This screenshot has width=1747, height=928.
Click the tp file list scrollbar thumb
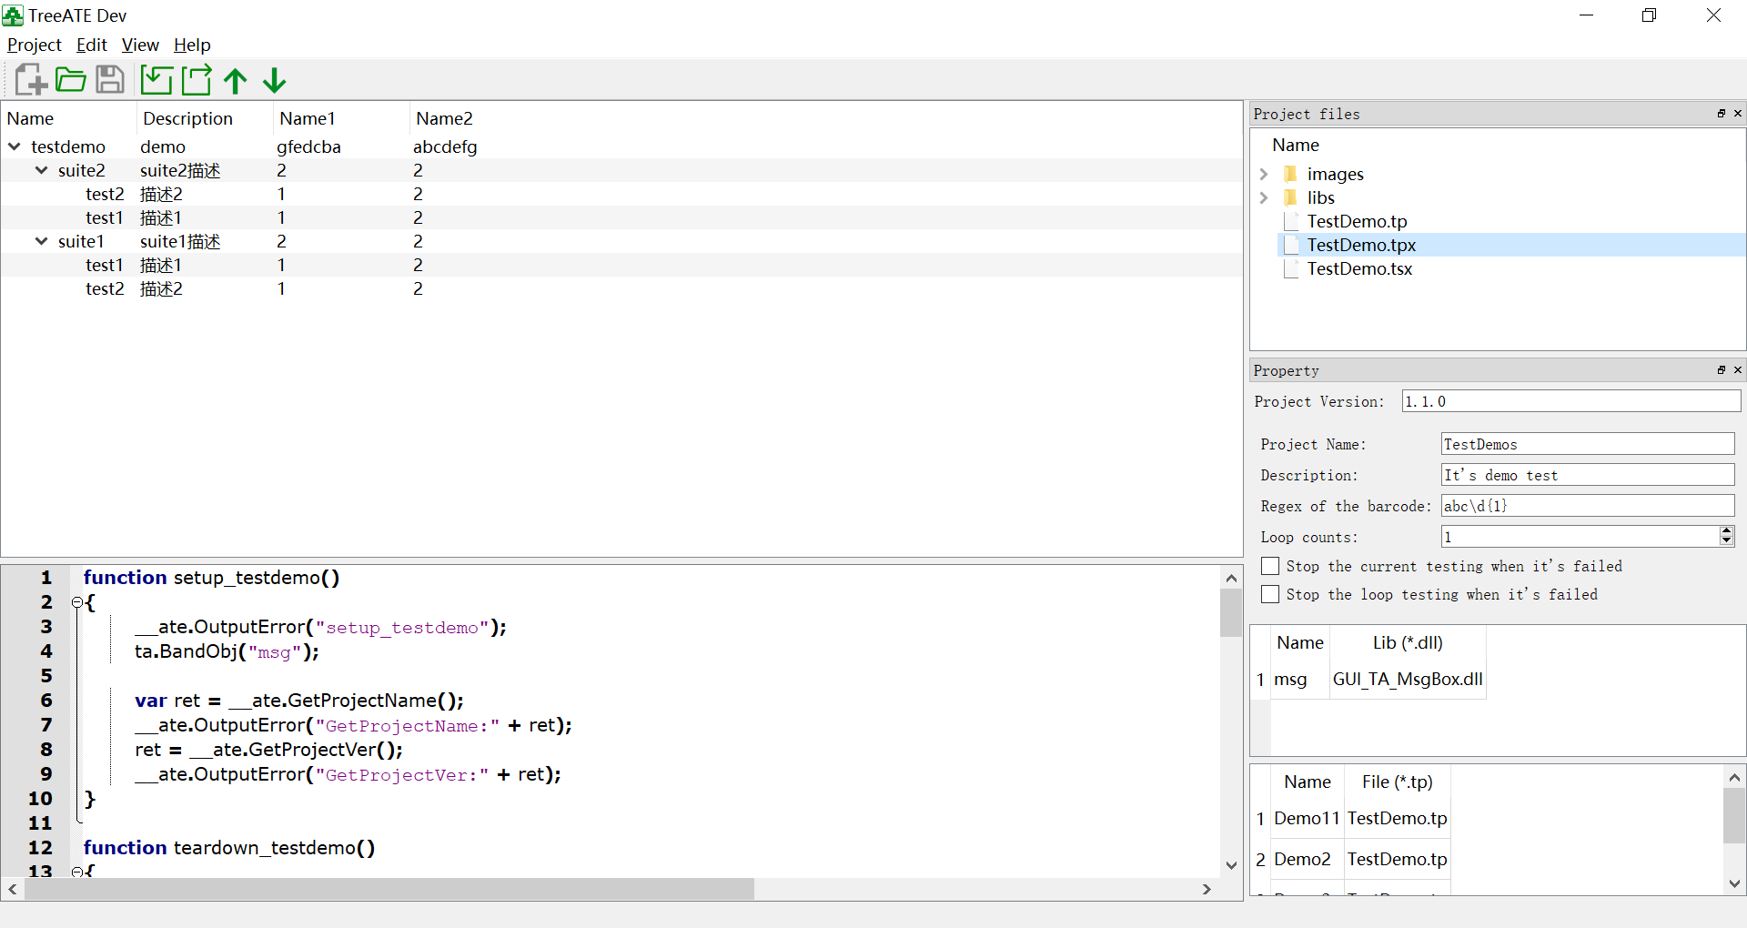point(1734,815)
